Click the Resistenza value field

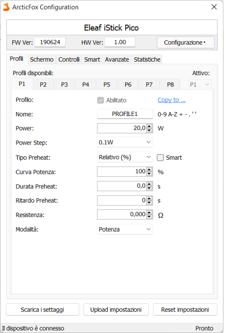pyautogui.click(x=122, y=214)
